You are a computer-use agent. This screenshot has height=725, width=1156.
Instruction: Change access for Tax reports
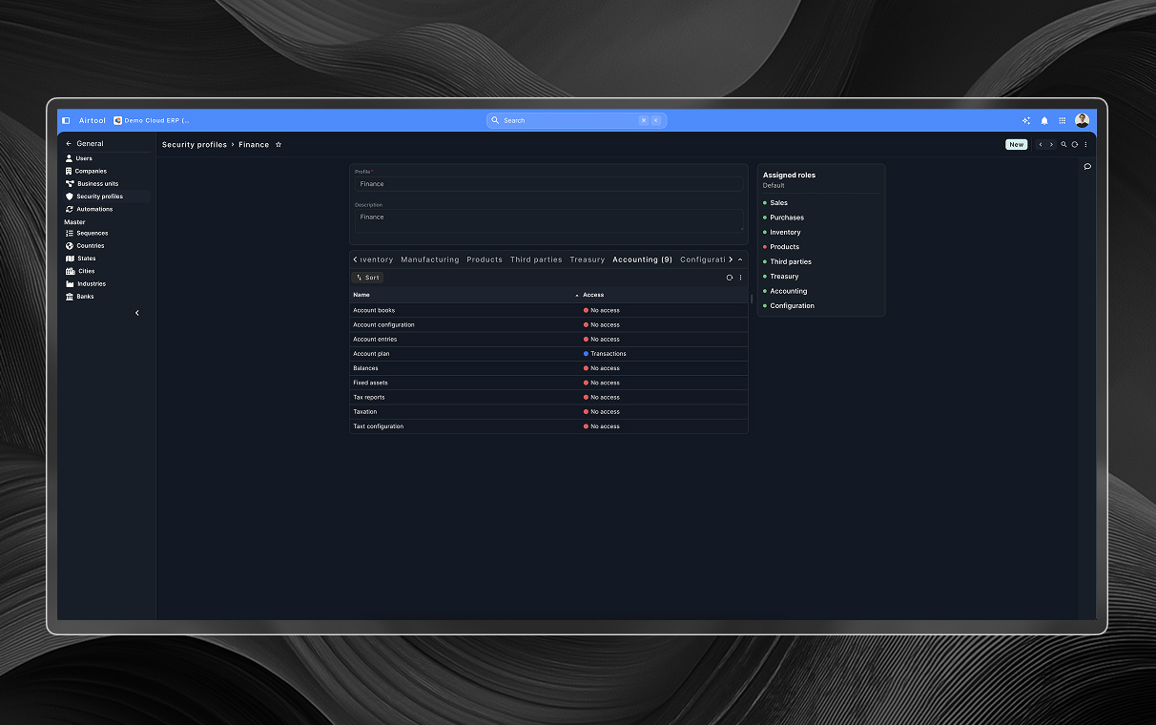click(602, 397)
